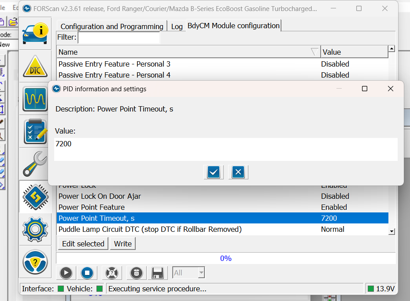Click the Write button
This screenshot has height=301, width=410.
[123, 244]
